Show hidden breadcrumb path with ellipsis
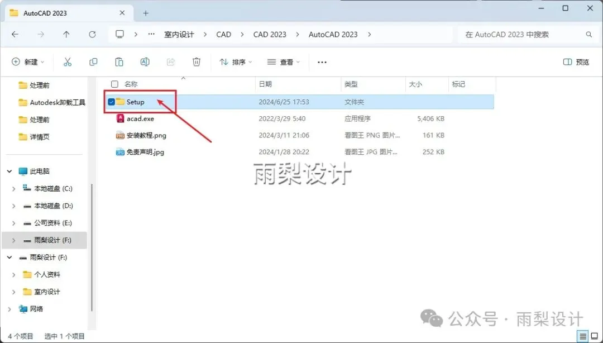 click(x=151, y=34)
